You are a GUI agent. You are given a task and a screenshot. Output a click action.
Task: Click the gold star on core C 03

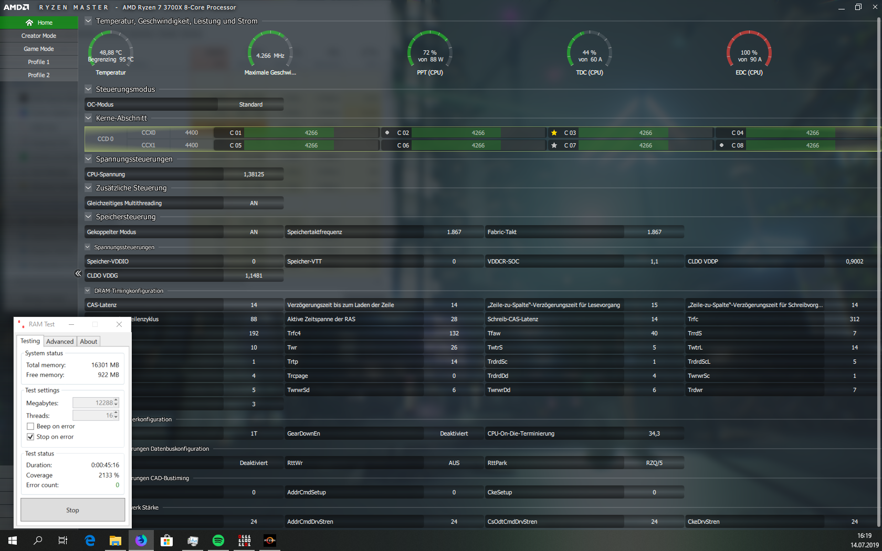point(554,133)
